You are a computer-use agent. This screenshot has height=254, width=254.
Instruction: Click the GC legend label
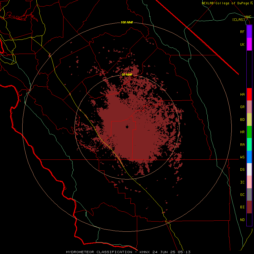tap(242, 195)
